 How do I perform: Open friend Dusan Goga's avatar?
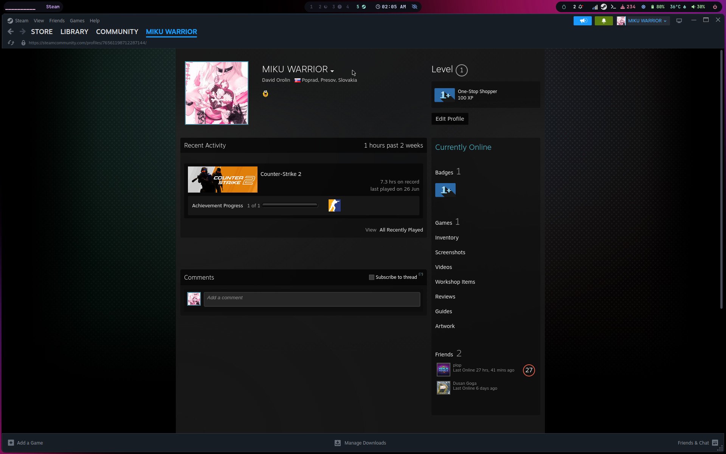(443, 388)
